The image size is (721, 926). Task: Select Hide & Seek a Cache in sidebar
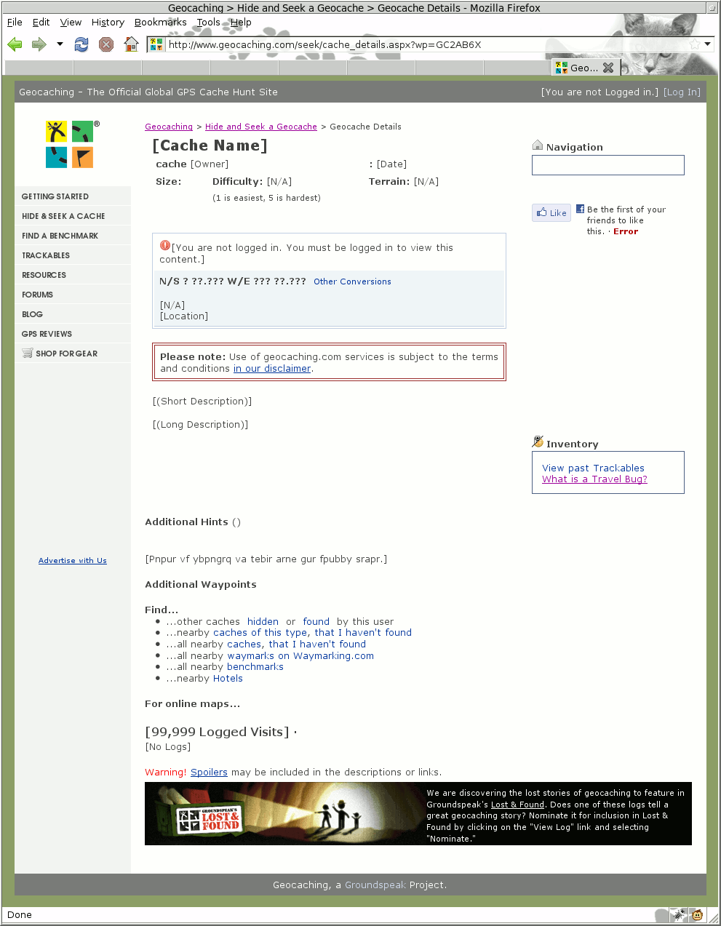tap(63, 216)
